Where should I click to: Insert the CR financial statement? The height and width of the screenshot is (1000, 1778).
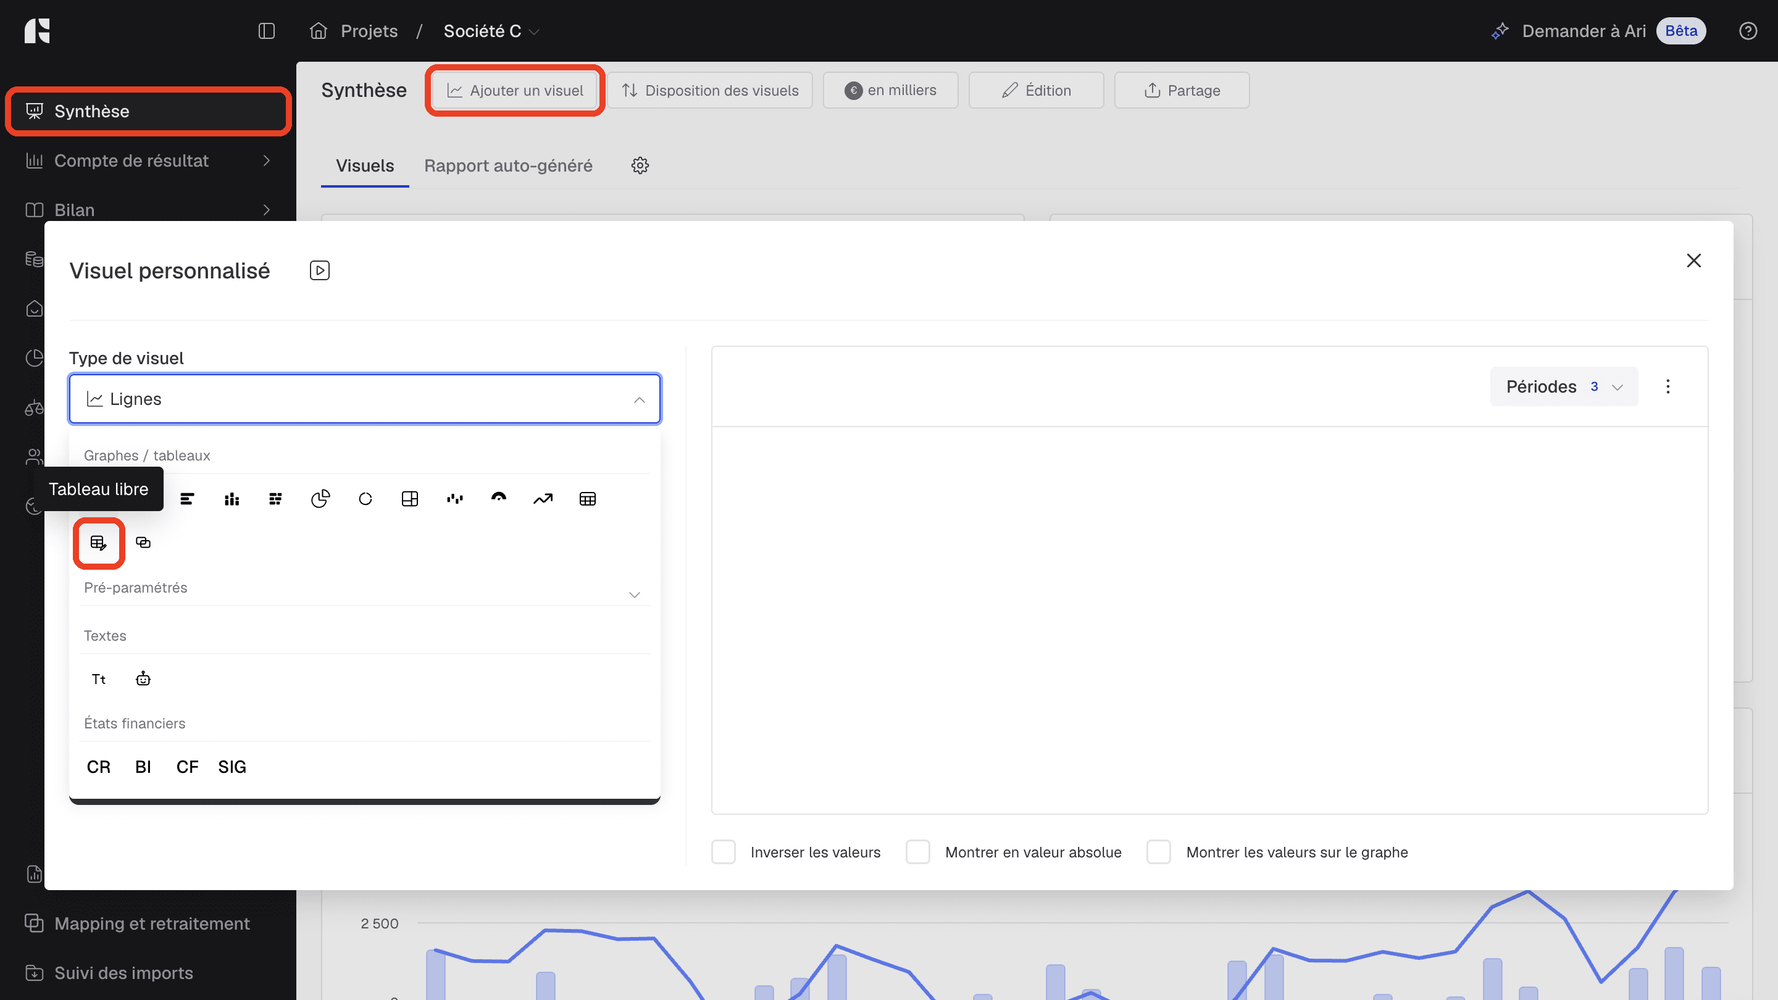99,767
